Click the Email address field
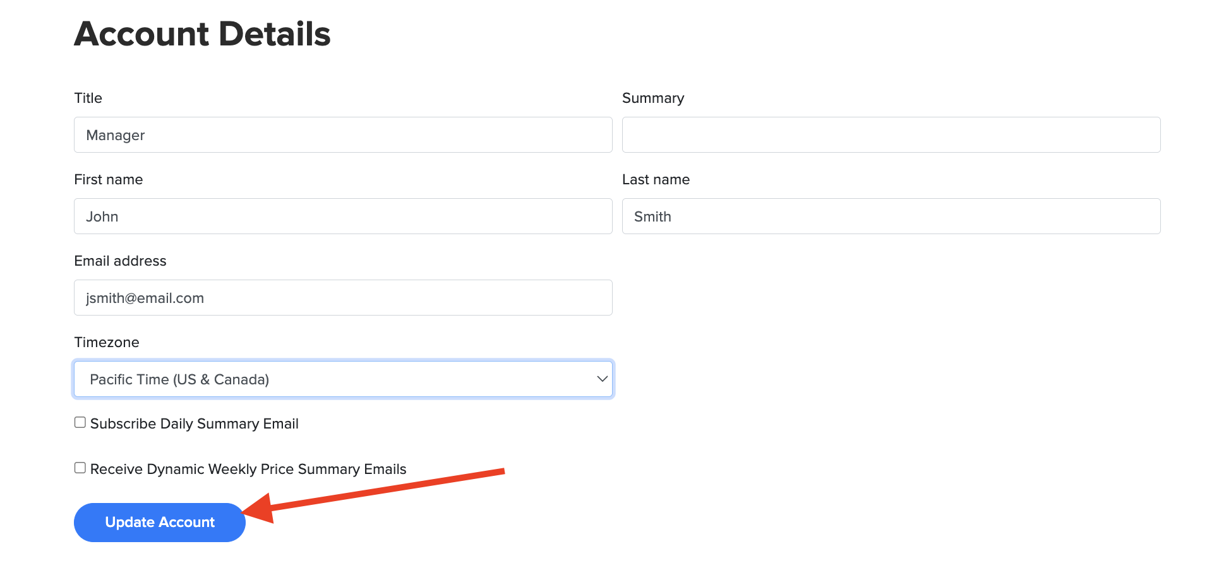Viewport: 1219px width, 568px height. pyautogui.click(x=343, y=298)
